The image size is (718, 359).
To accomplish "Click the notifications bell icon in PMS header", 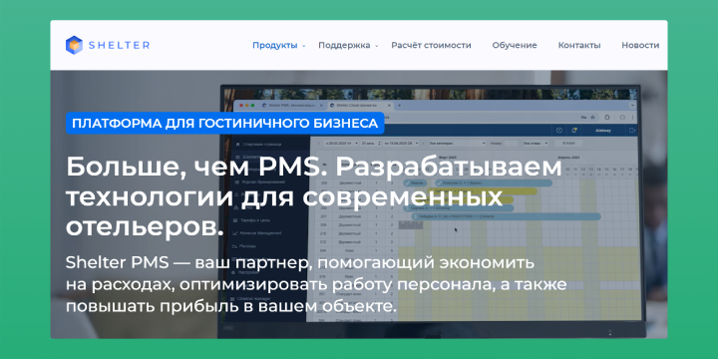I will coord(573,131).
